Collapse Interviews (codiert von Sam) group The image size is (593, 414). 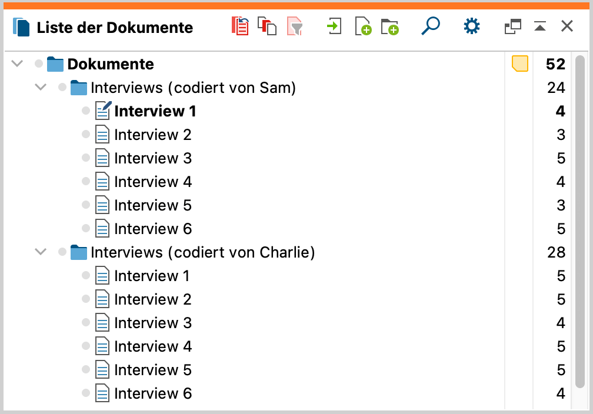tap(41, 88)
